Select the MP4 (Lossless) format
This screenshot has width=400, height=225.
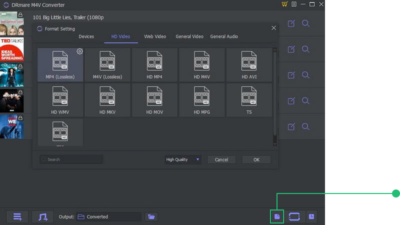(x=60, y=65)
